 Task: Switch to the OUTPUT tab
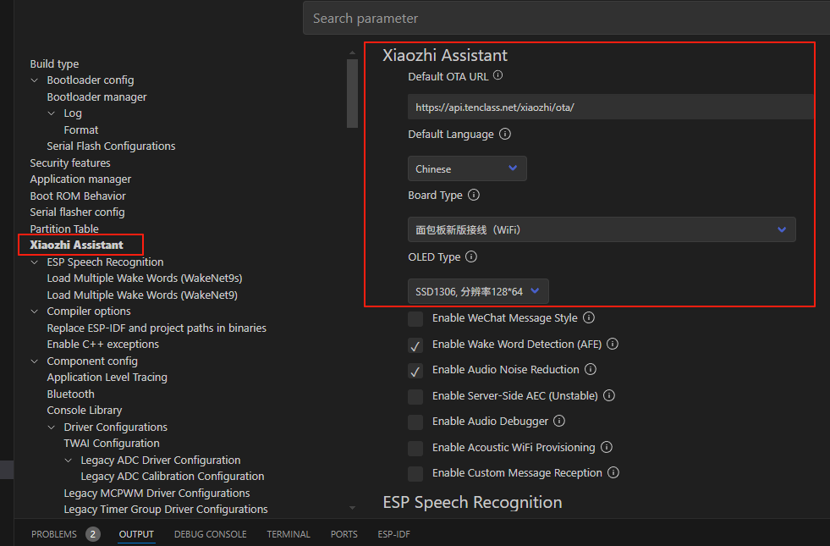[136, 534]
